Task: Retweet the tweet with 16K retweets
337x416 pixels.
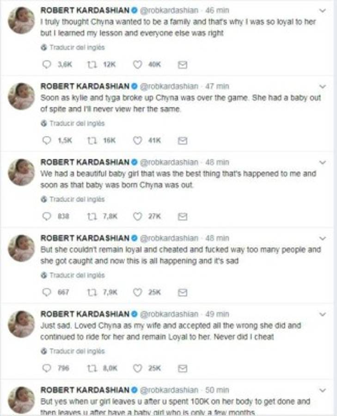Action: [x=91, y=141]
